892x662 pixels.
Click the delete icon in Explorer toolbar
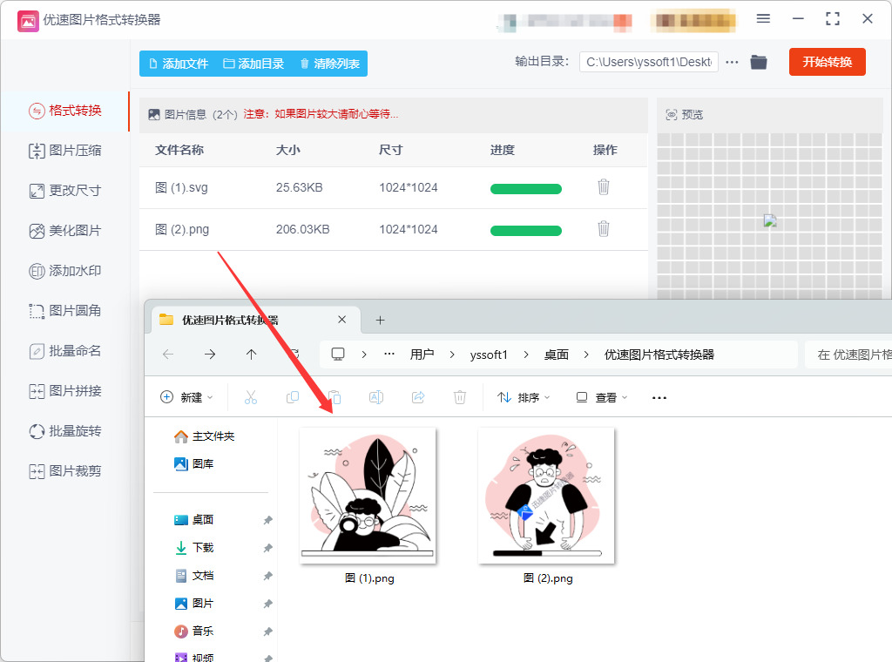point(460,397)
